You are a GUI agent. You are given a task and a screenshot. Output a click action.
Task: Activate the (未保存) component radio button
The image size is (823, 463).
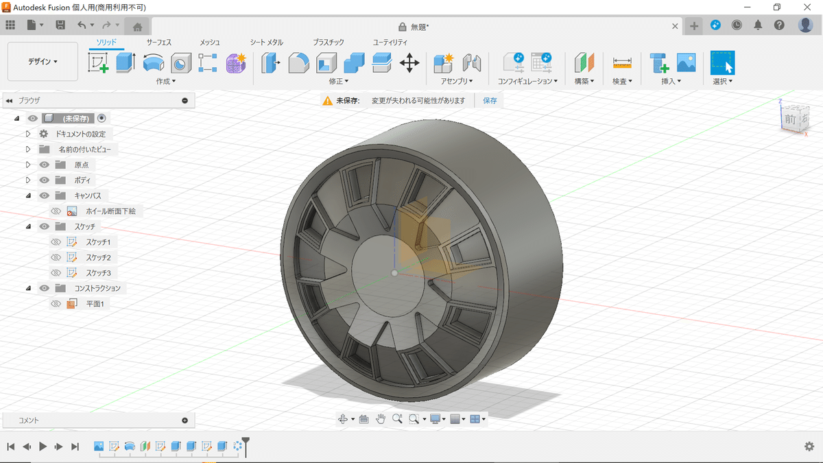(x=102, y=118)
